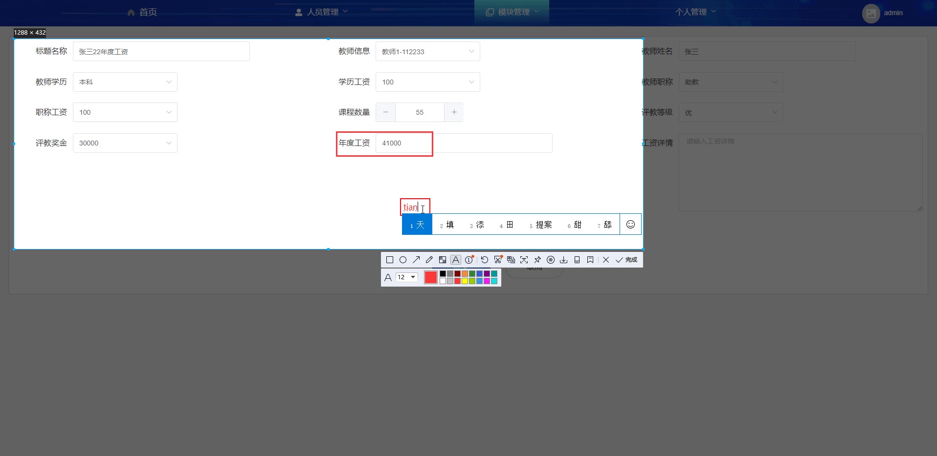Click the 年度工资 input showing 41000
937x456 pixels.
coord(464,143)
